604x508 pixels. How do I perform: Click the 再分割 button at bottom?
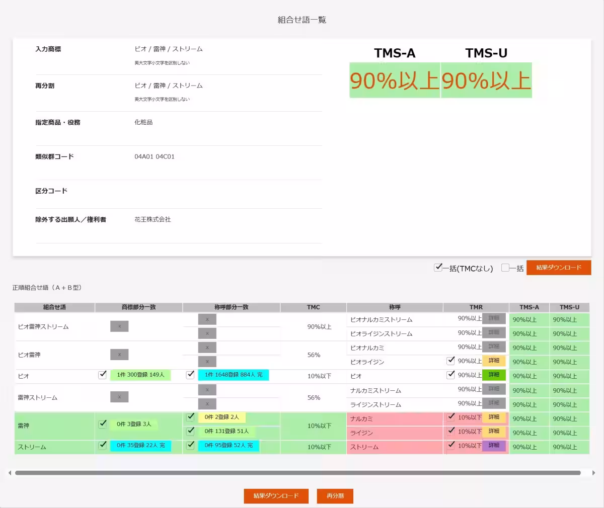pyautogui.click(x=335, y=496)
